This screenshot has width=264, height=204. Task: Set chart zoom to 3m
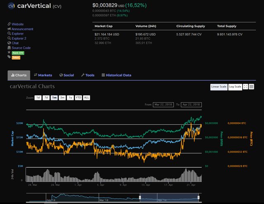click(62, 97)
